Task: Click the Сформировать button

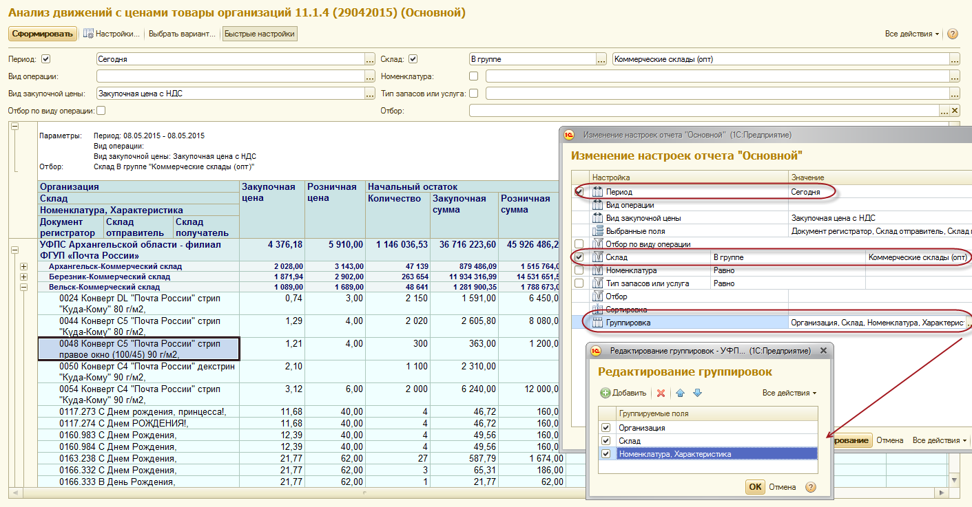Action: click(42, 34)
